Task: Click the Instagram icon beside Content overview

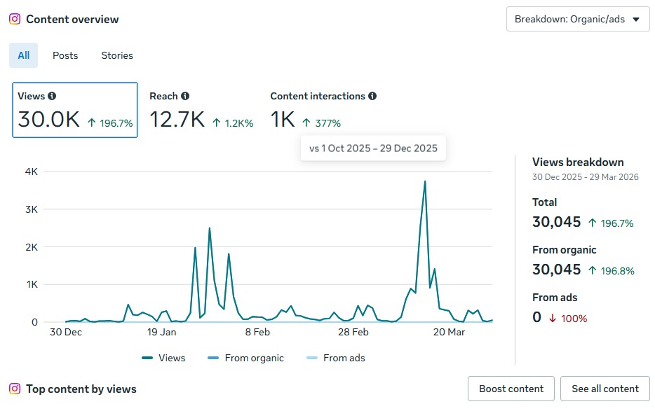Action: point(15,19)
